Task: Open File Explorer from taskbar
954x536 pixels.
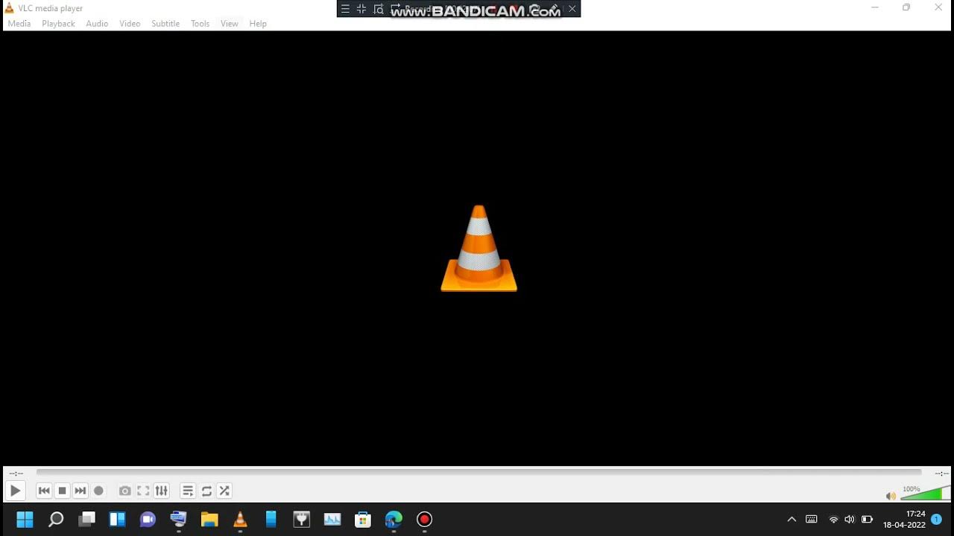Action: click(209, 520)
